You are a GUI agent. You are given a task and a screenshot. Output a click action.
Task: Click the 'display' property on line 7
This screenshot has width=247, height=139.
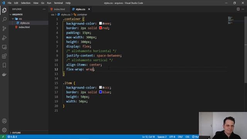(x=72, y=46)
